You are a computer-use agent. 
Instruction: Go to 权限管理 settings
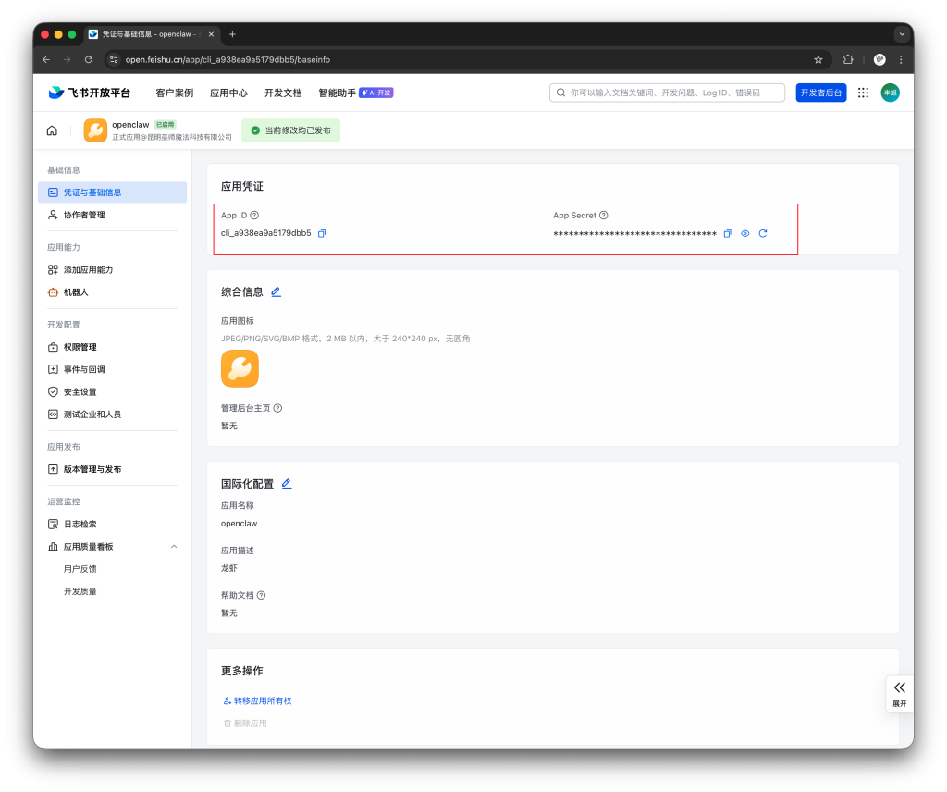pyautogui.click(x=78, y=347)
